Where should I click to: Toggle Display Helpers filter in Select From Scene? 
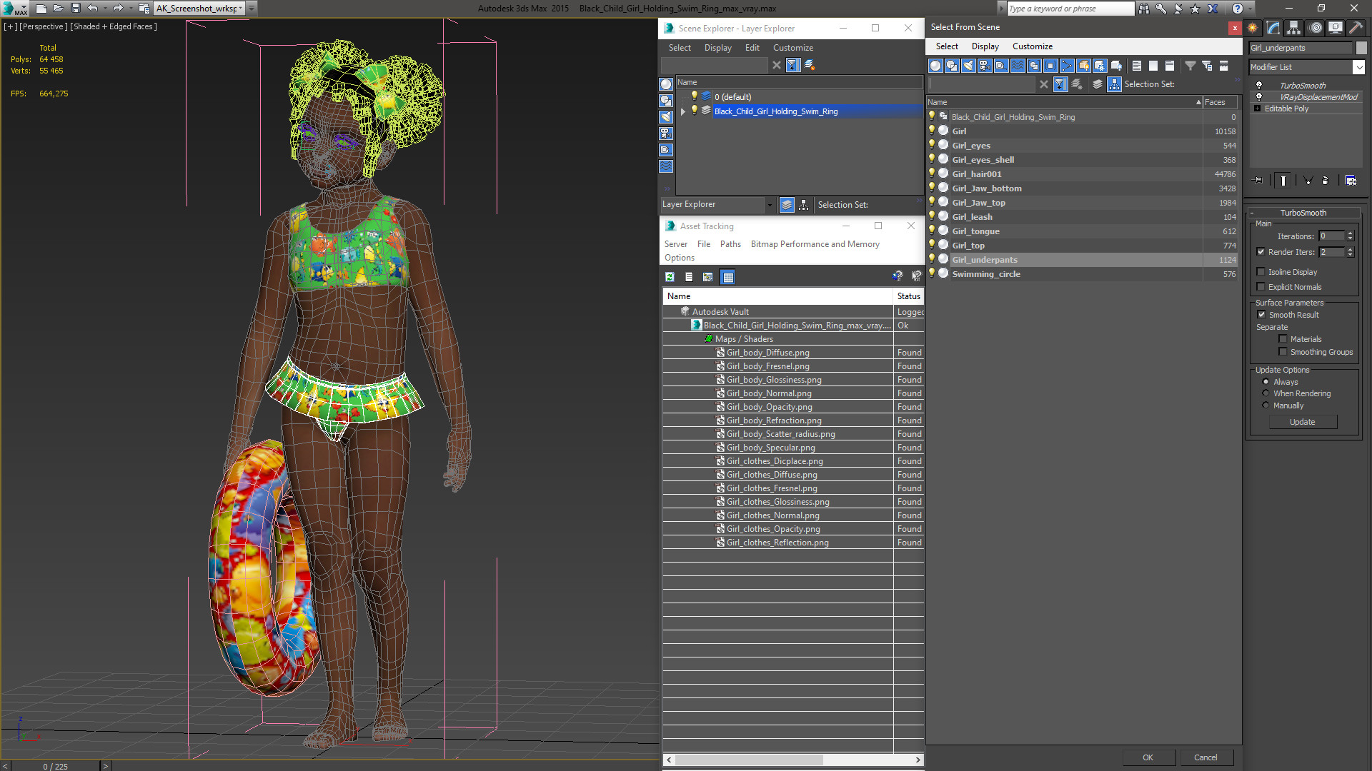pyautogui.click(x=1001, y=66)
